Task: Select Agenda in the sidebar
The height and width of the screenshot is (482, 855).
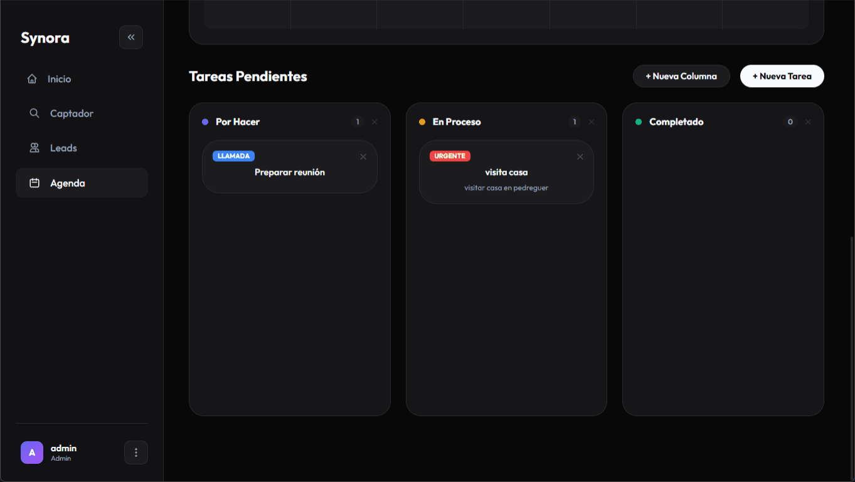Action: tap(82, 183)
